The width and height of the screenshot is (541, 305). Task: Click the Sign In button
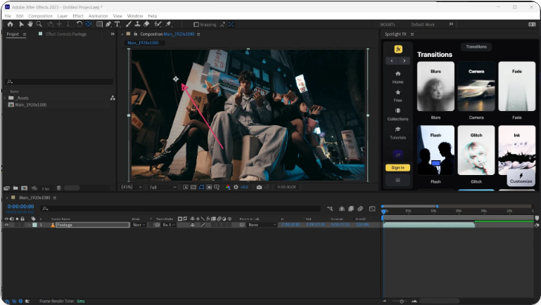coord(397,167)
